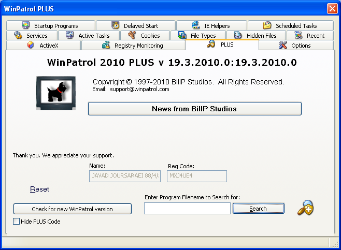The width and height of the screenshot is (341, 250).
Task: Switch to the Scheduled Tasks tab
Action: (291, 25)
